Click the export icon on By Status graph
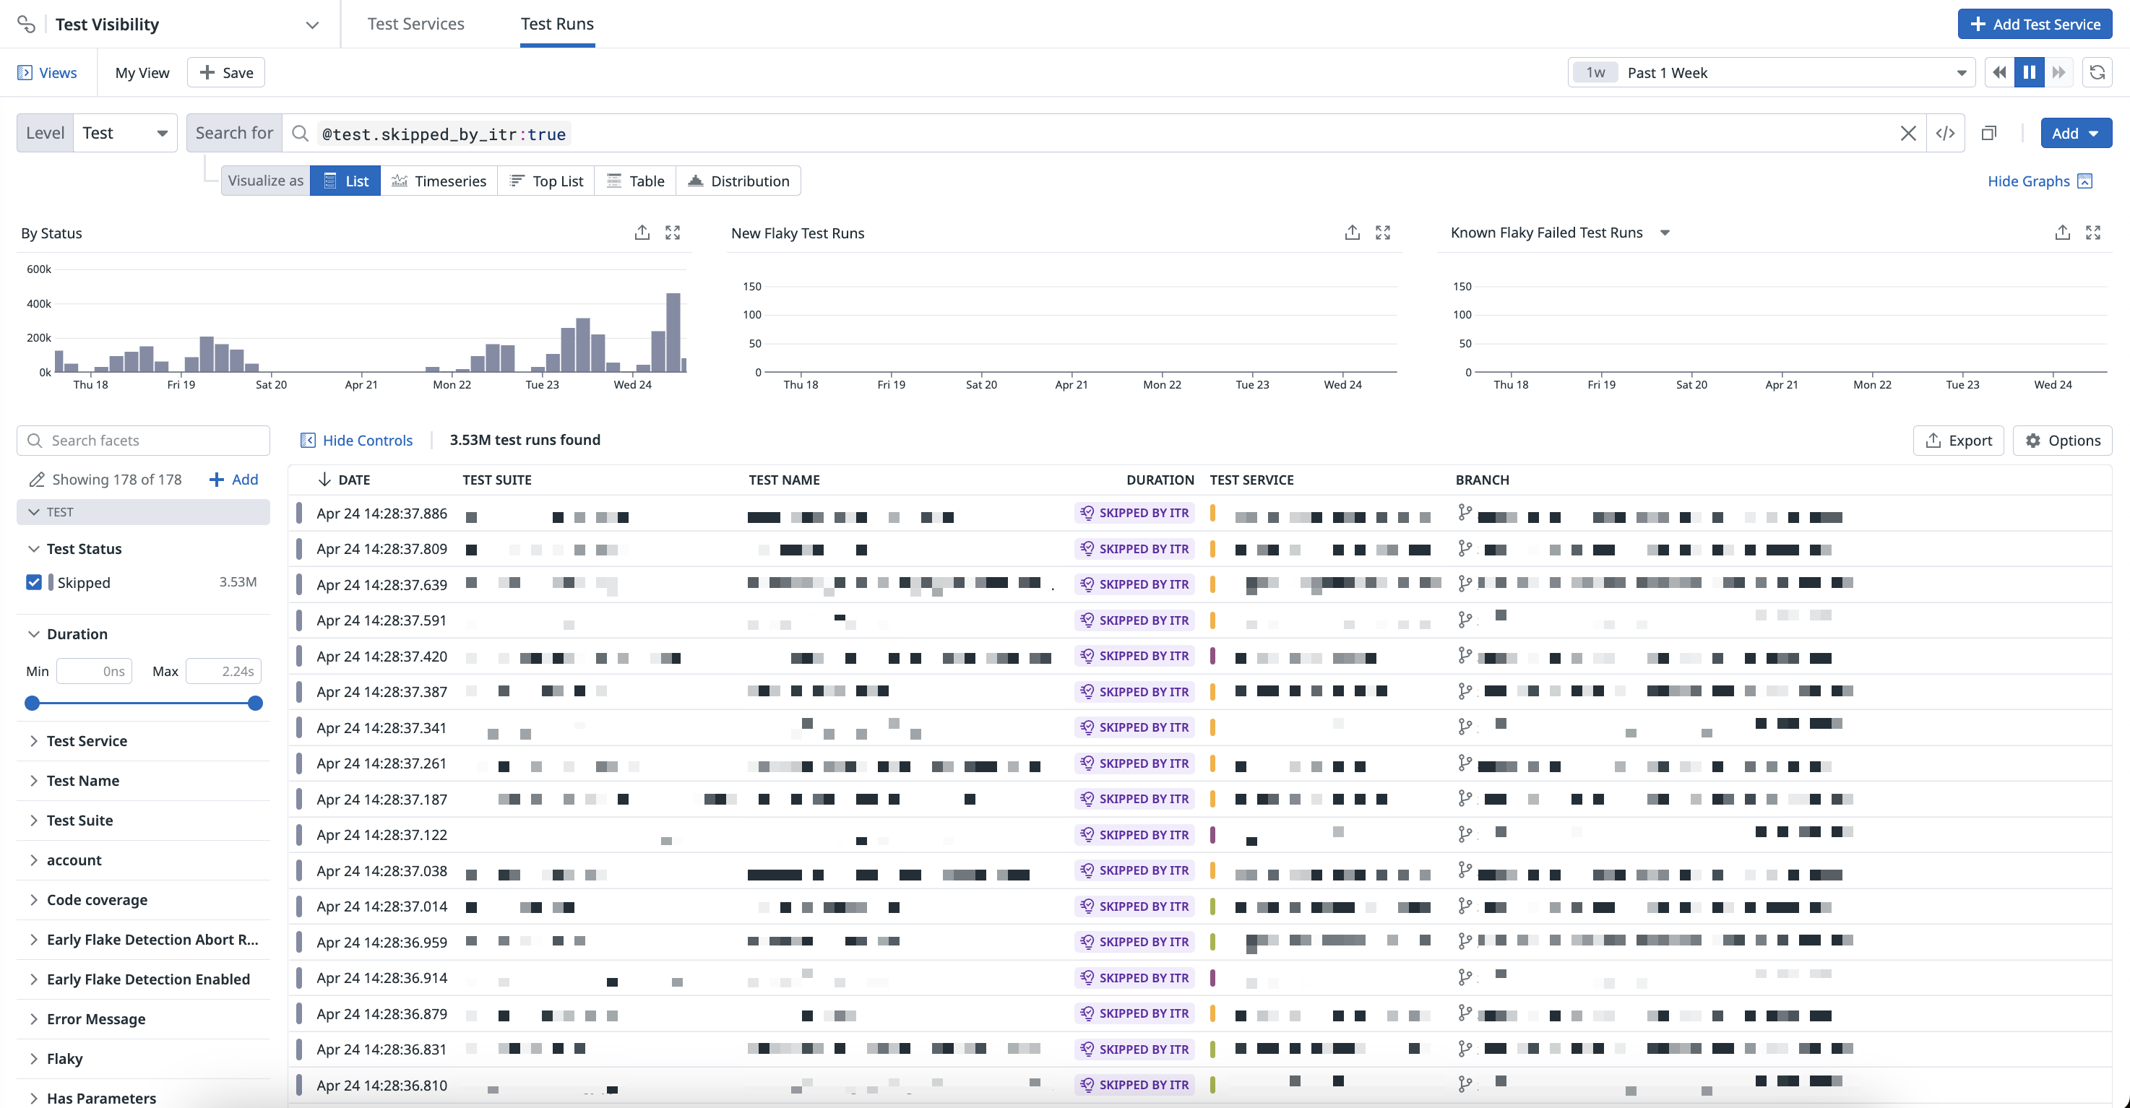The height and width of the screenshot is (1108, 2130). pos(642,233)
